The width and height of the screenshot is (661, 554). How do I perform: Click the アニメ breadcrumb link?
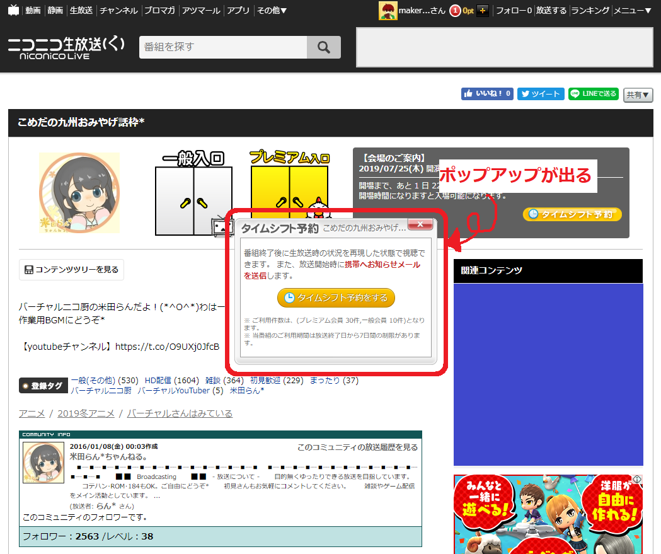click(x=32, y=413)
